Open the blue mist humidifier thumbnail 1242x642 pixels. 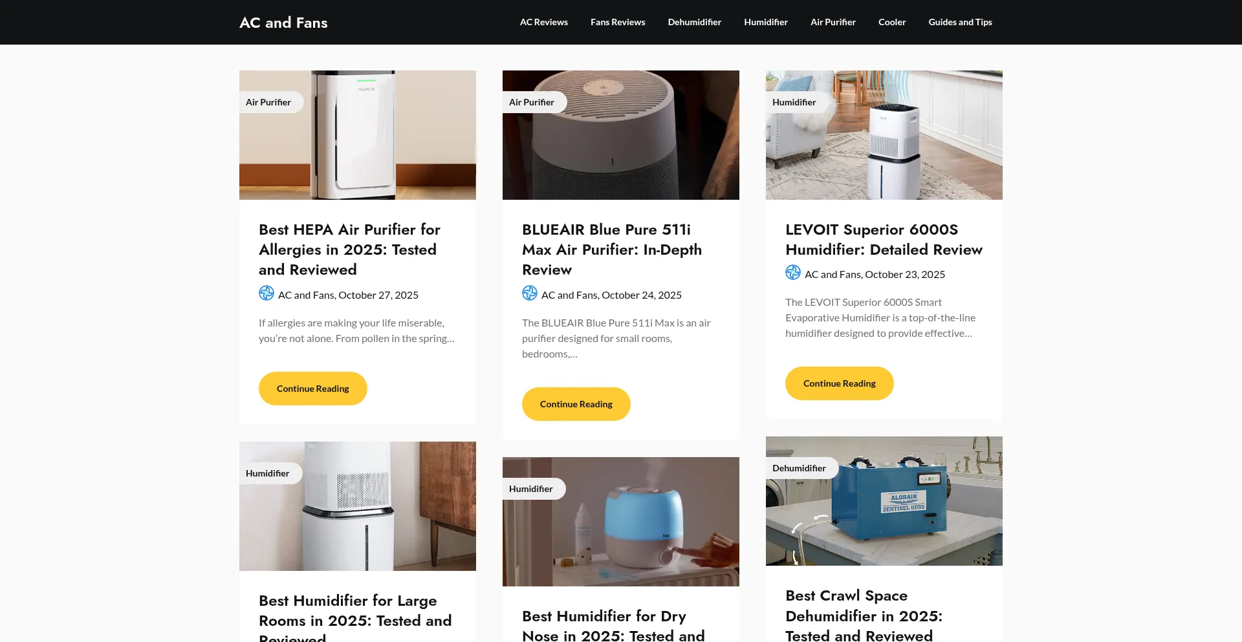(621, 522)
